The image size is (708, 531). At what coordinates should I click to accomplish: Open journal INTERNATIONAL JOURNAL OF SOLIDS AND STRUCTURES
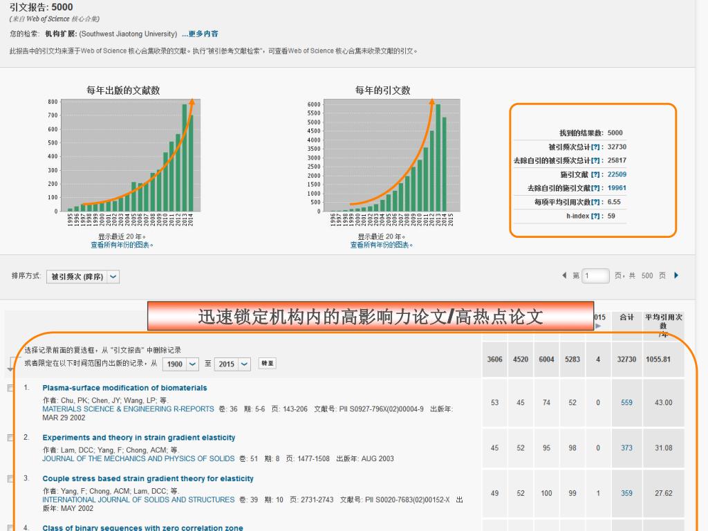click(x=138, y=500)
